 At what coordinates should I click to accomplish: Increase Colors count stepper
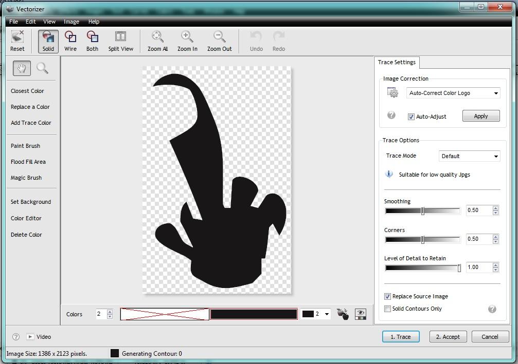pos(110,312)
